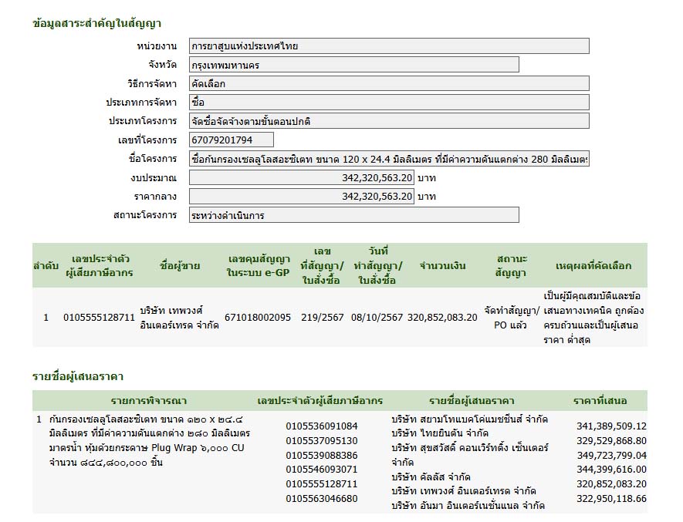Viewport: 683px width, 522px height.
Task: Click the วิธีการจัดหา field showing คัดเลือก
Action: (x=389, y=83)
